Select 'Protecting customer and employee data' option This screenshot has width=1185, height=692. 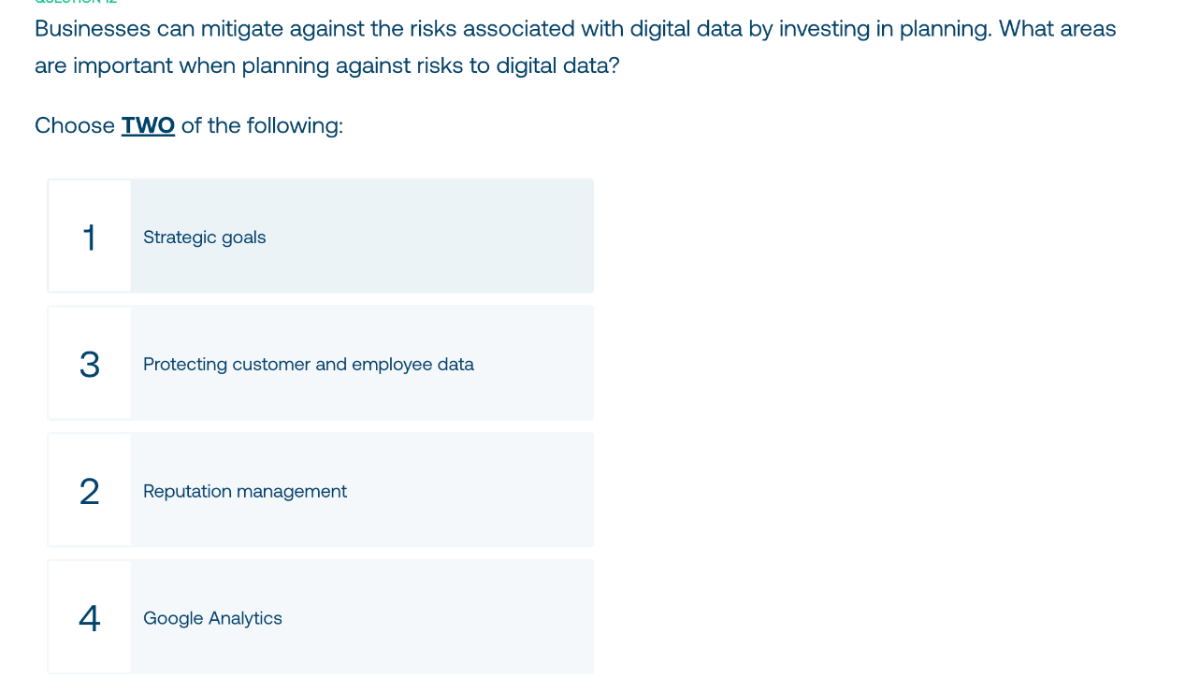[320, 363]
